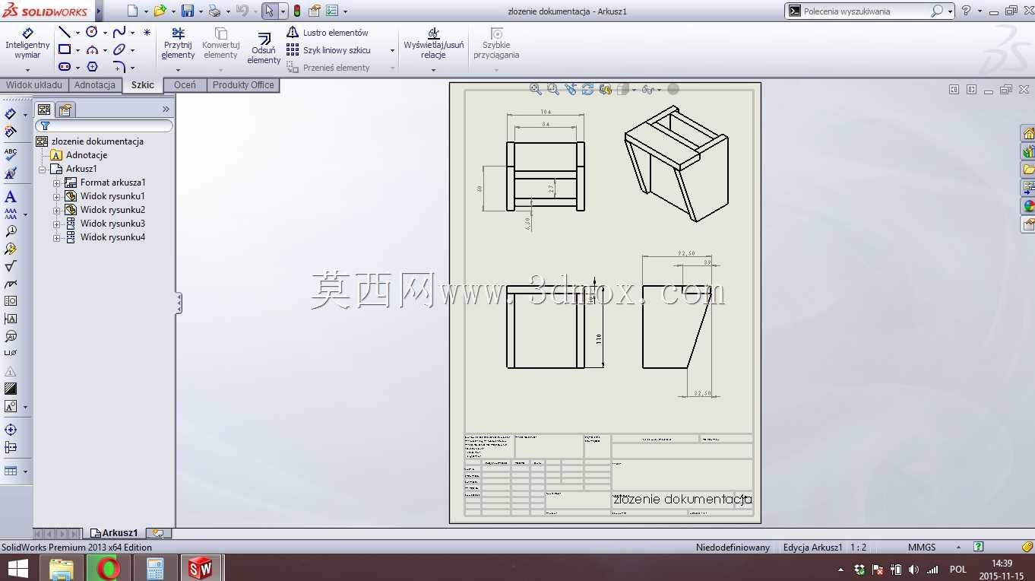Open the SolidWorks Resources home tab

point(1028,133)
